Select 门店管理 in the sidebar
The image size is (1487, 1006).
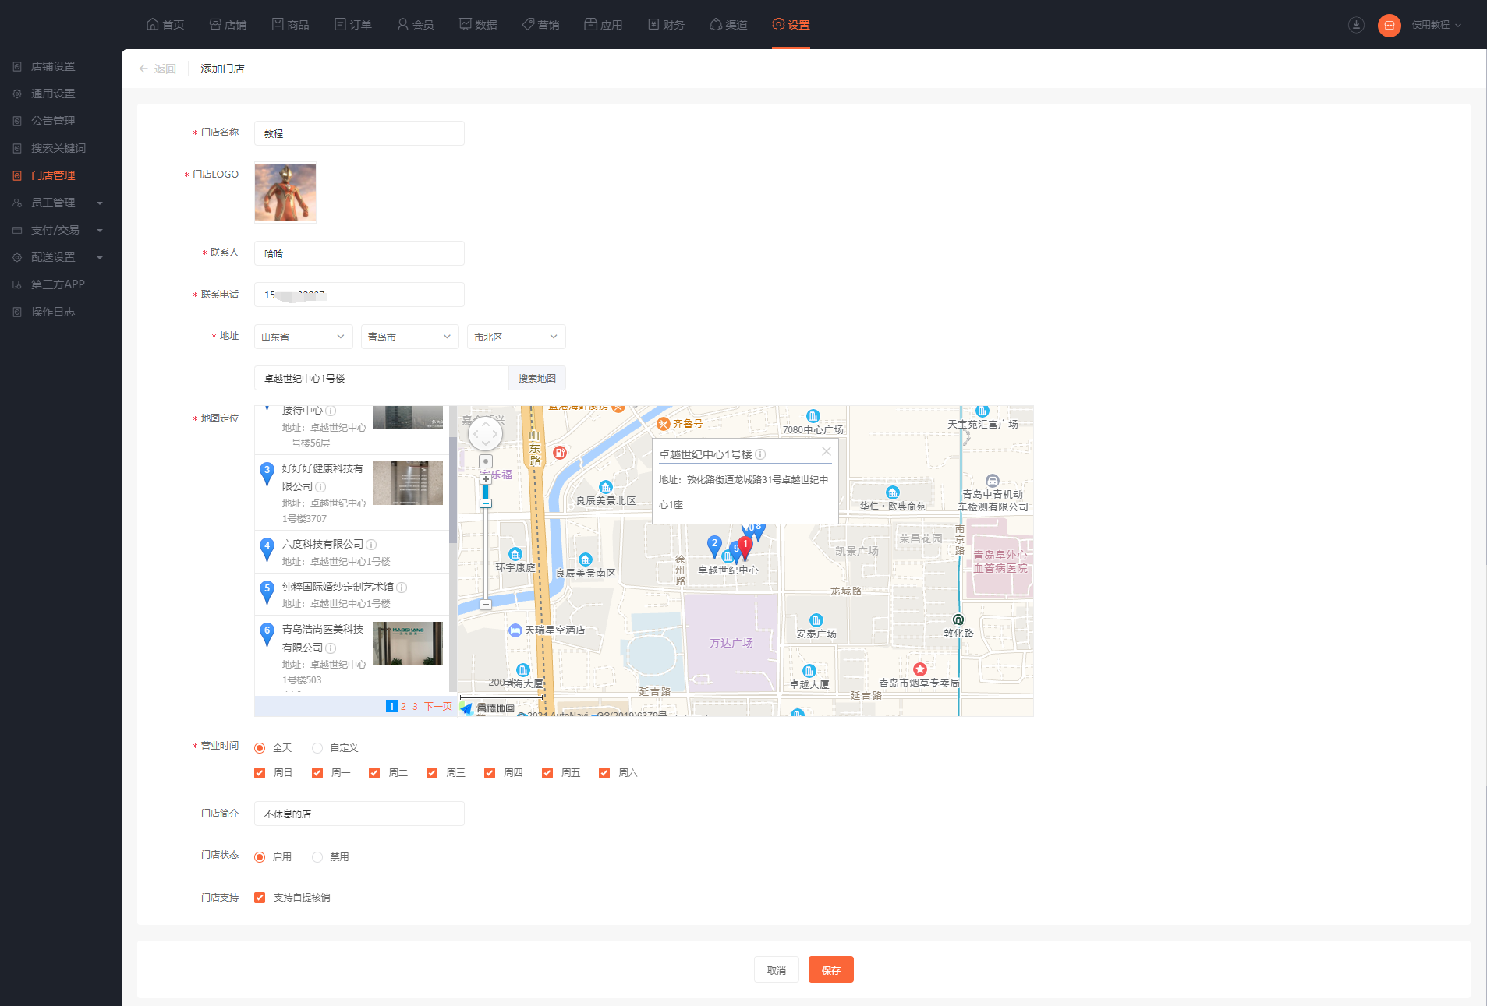[53, 175]
